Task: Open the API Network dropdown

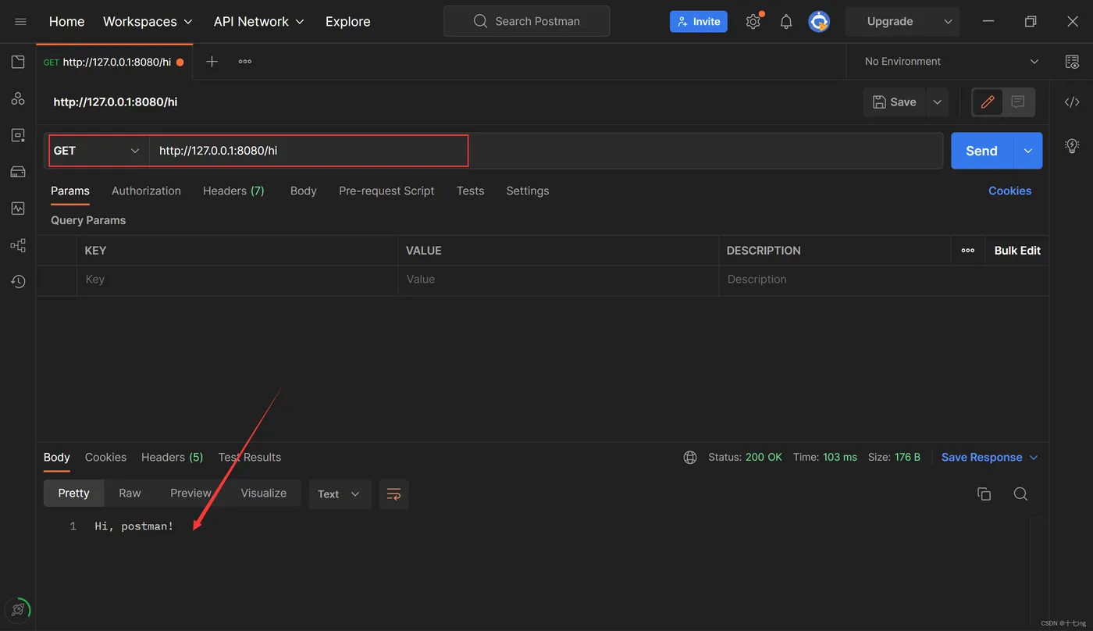Action: click(259, 22)
